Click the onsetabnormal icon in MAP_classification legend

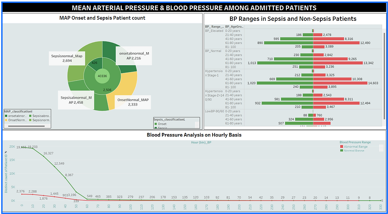(x=6, y=116)
